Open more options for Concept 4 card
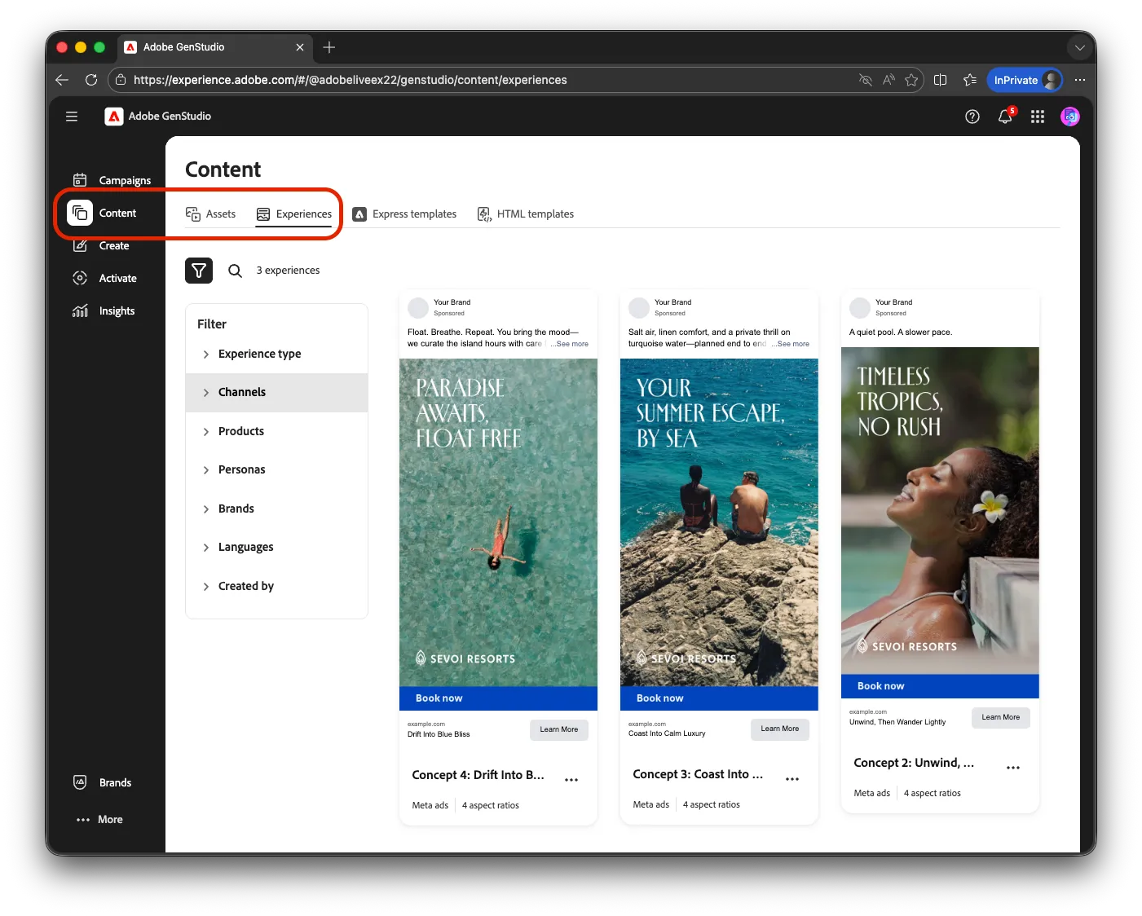 [x=571, y=780]
